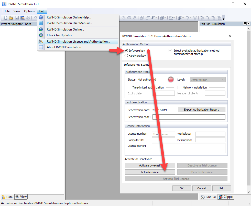
Task: Select the Hardware key radio button
Action: pyautogui.click(x=126, y=56)
